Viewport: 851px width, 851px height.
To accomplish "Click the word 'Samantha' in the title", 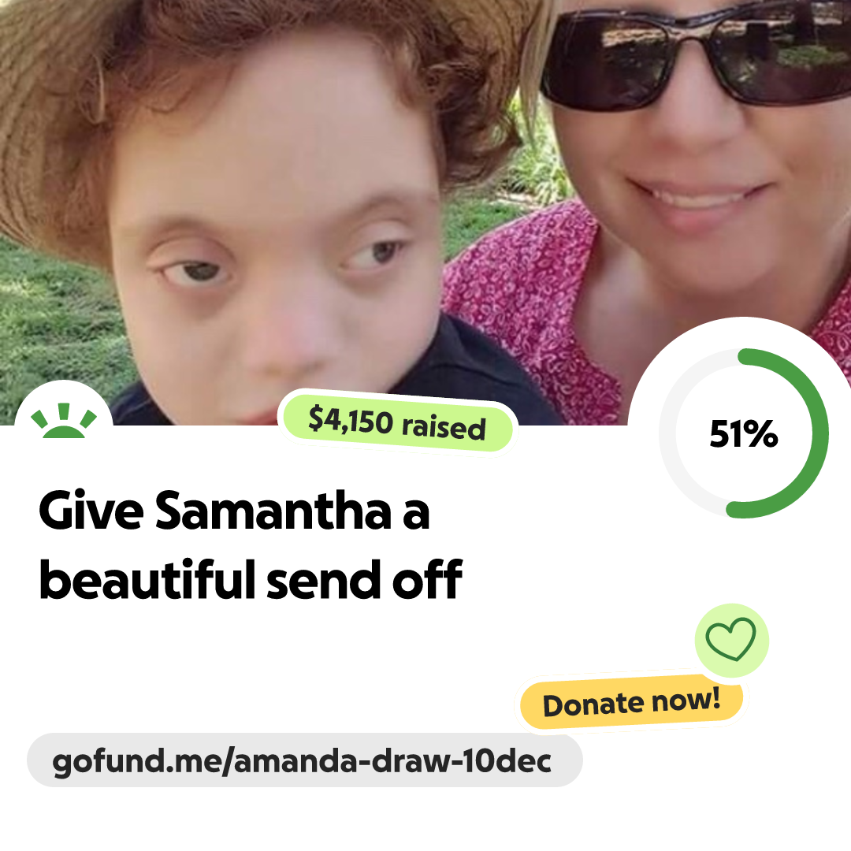I will coord(273,511).
